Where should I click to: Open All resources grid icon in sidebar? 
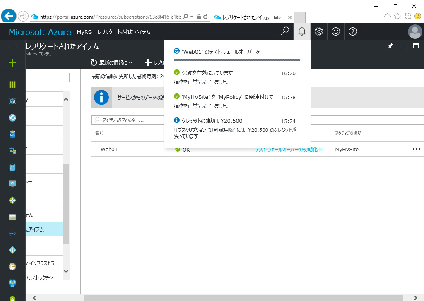12,84
